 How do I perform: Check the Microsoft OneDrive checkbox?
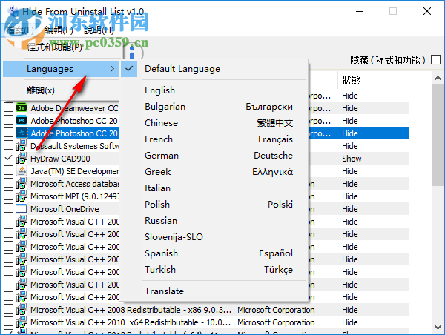pyautogui.click(x=8, y=208)
